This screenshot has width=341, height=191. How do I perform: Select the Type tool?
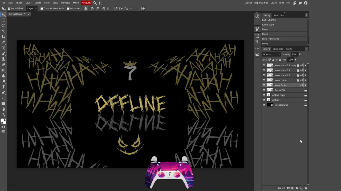pos(3,87)
